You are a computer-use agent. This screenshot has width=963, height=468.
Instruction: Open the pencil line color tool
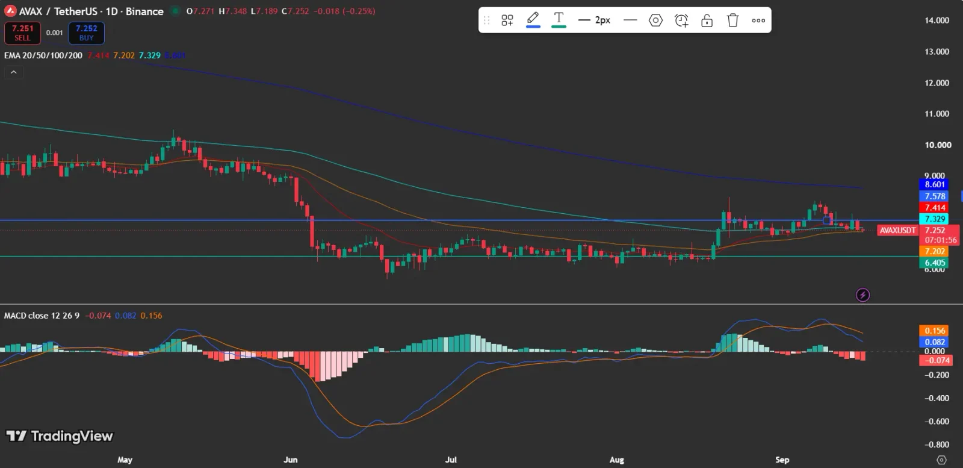(x=533, y=20)
